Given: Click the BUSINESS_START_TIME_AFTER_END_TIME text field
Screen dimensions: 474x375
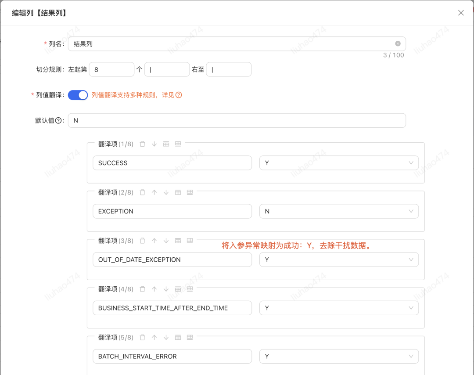Looking at the screenshot, I should 172,308.
